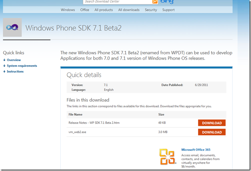The image size is (251, 171).
Task: Select the Language value English
Action: click(x=109, y=90)
